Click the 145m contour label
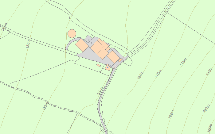Image resolution: width=215 pixels, height=134 pixels. pos(4,27)
